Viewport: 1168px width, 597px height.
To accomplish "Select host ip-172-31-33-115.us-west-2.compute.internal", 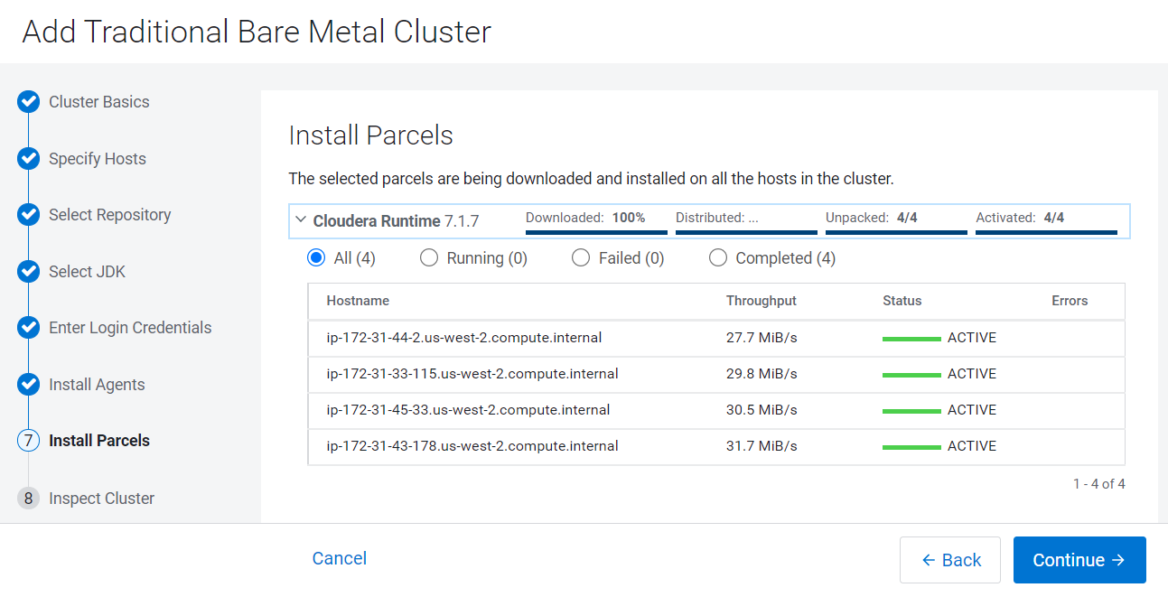I will [472, 374].
